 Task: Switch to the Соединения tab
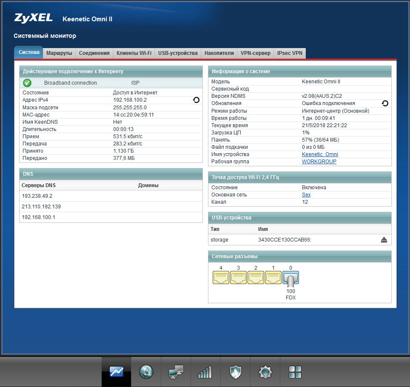coord(94,53)
